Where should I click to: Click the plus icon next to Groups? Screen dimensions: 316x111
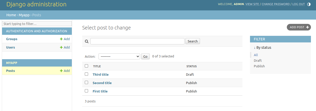61,39
